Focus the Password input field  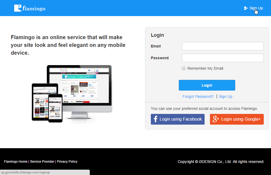tap(223, 58)
